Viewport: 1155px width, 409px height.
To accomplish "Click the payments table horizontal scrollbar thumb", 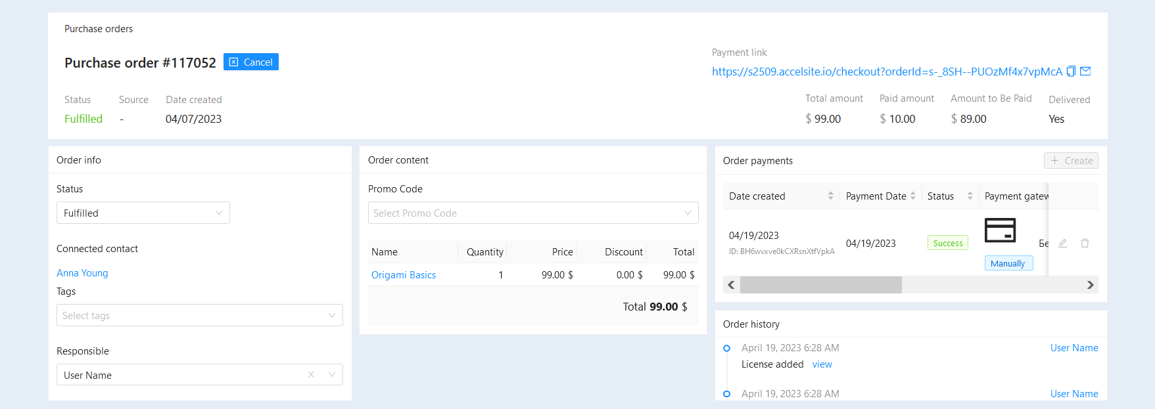I will coord(821,285).
